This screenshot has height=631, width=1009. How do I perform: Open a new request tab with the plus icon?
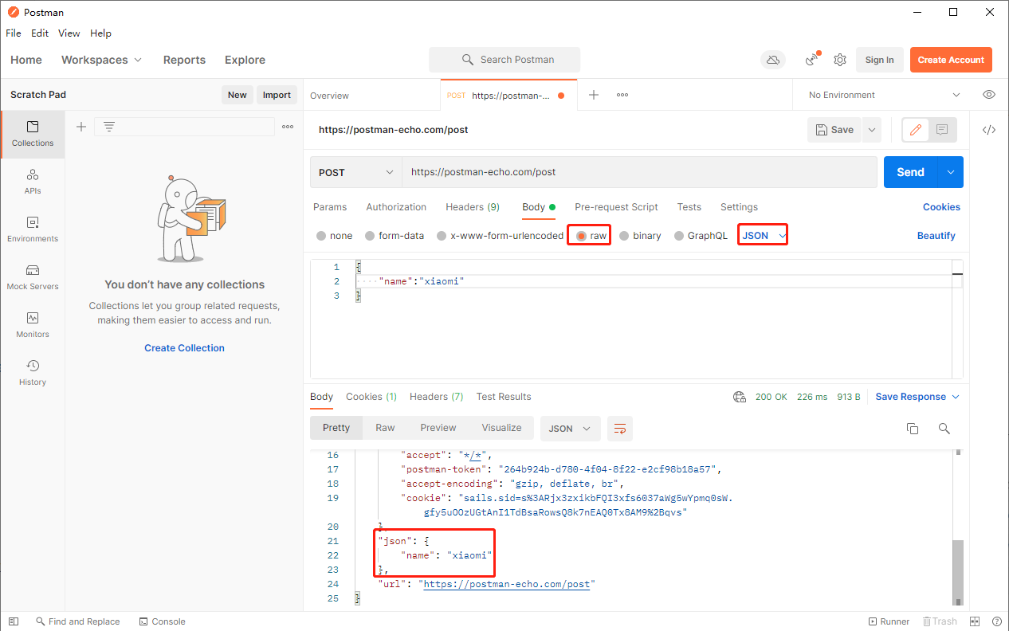[594, 95]
